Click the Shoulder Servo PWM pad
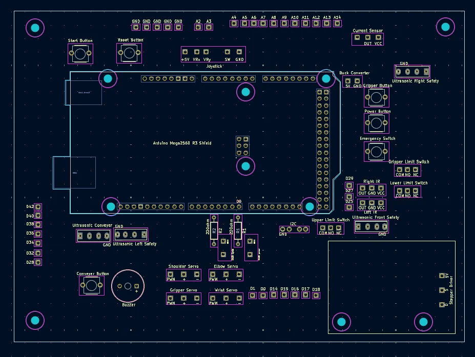Screen dimensions: 475x357 (171, 275)
